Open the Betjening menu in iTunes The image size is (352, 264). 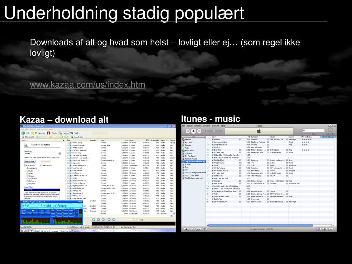(x=198, y=126)
